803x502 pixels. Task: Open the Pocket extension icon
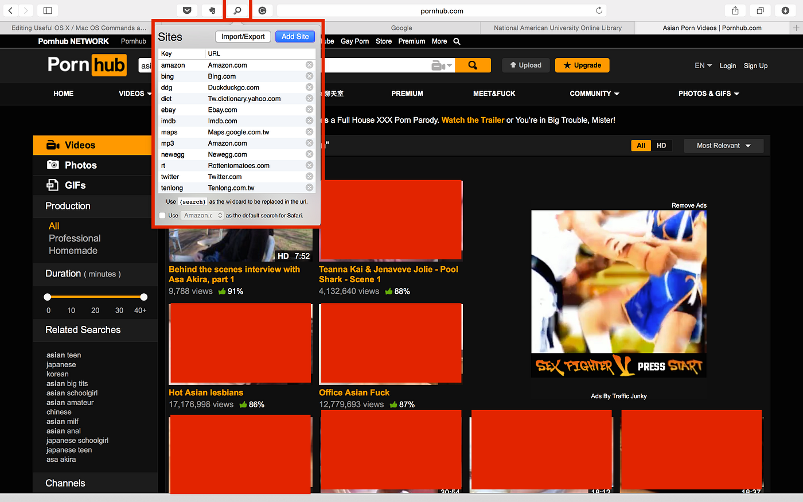pos(187,10)
